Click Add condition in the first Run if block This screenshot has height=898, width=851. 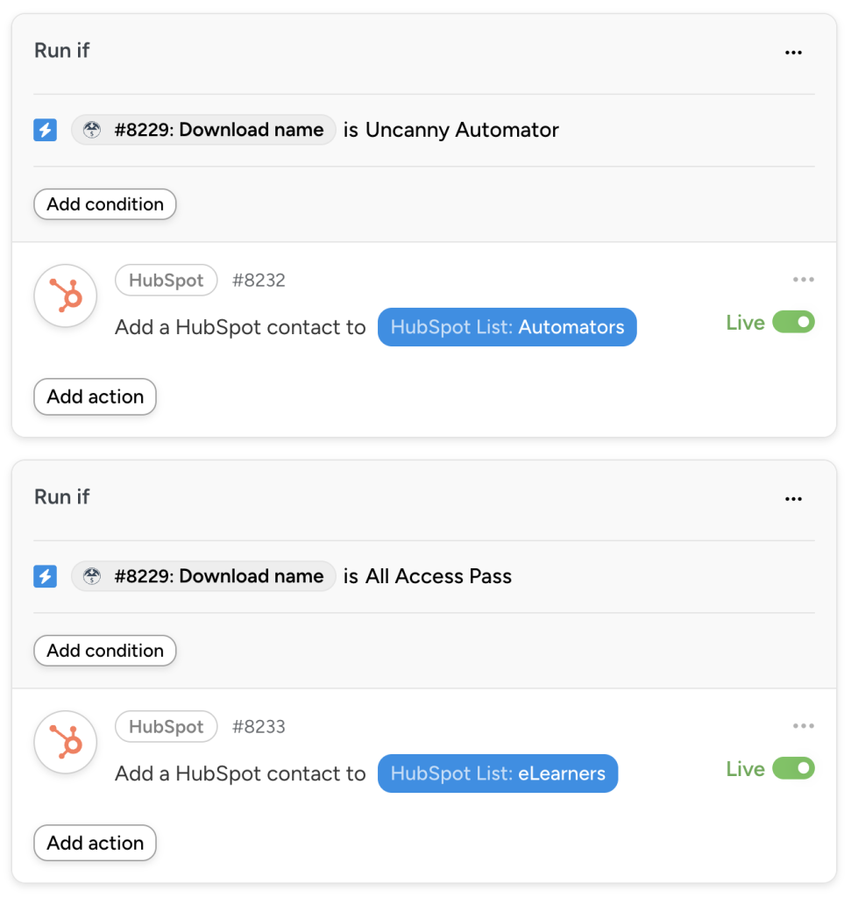[x=104, y=203]
